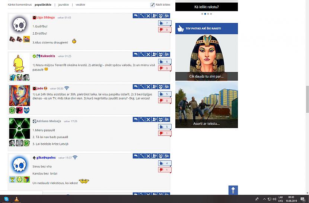309x203 pixels.
Task: Delete Jade's comment with the X icon
Action: (148, 87)
